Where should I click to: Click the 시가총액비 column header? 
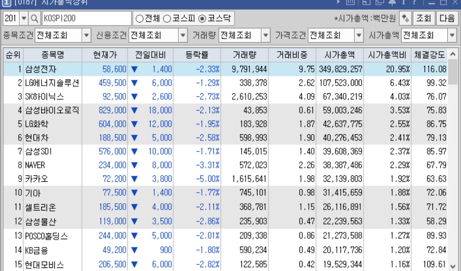(x=387, y=55)
